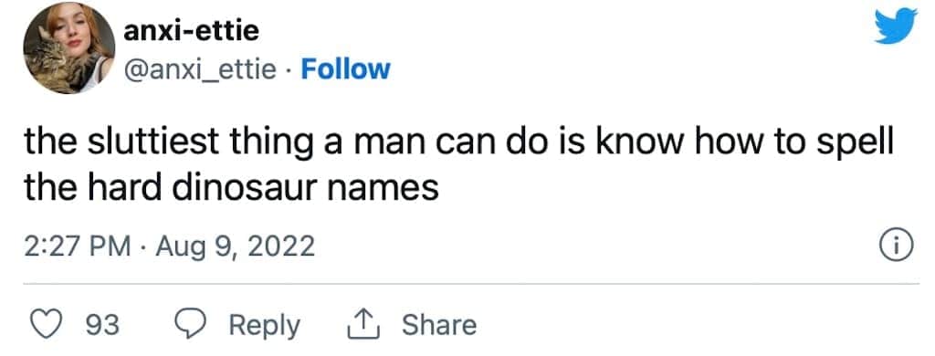Image resolution: width=935 pixels, height=356 pixels.
Task: Open the 2:27 PM timestamp link
Action: pyautogui.click(x=77, y=246)
